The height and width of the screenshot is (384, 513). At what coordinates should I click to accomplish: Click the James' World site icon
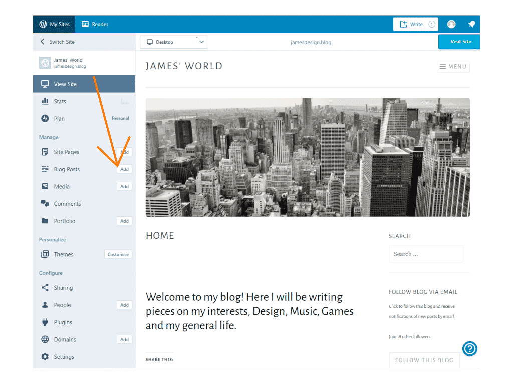click(45, 63)
